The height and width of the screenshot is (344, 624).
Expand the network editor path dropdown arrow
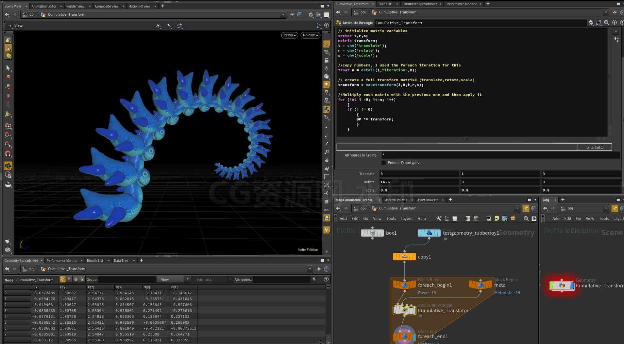517,208
